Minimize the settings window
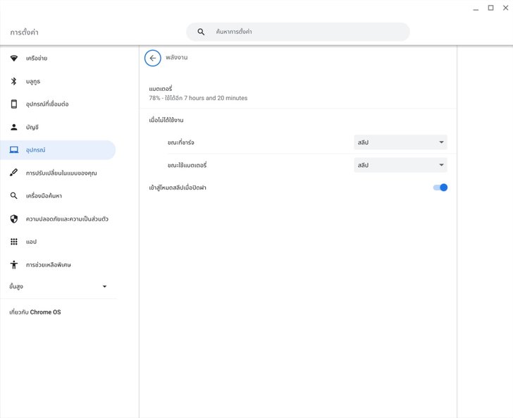 point(476,8)
